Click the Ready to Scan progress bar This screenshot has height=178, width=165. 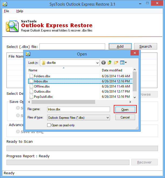pyautogui.click(x=82, y=148)
